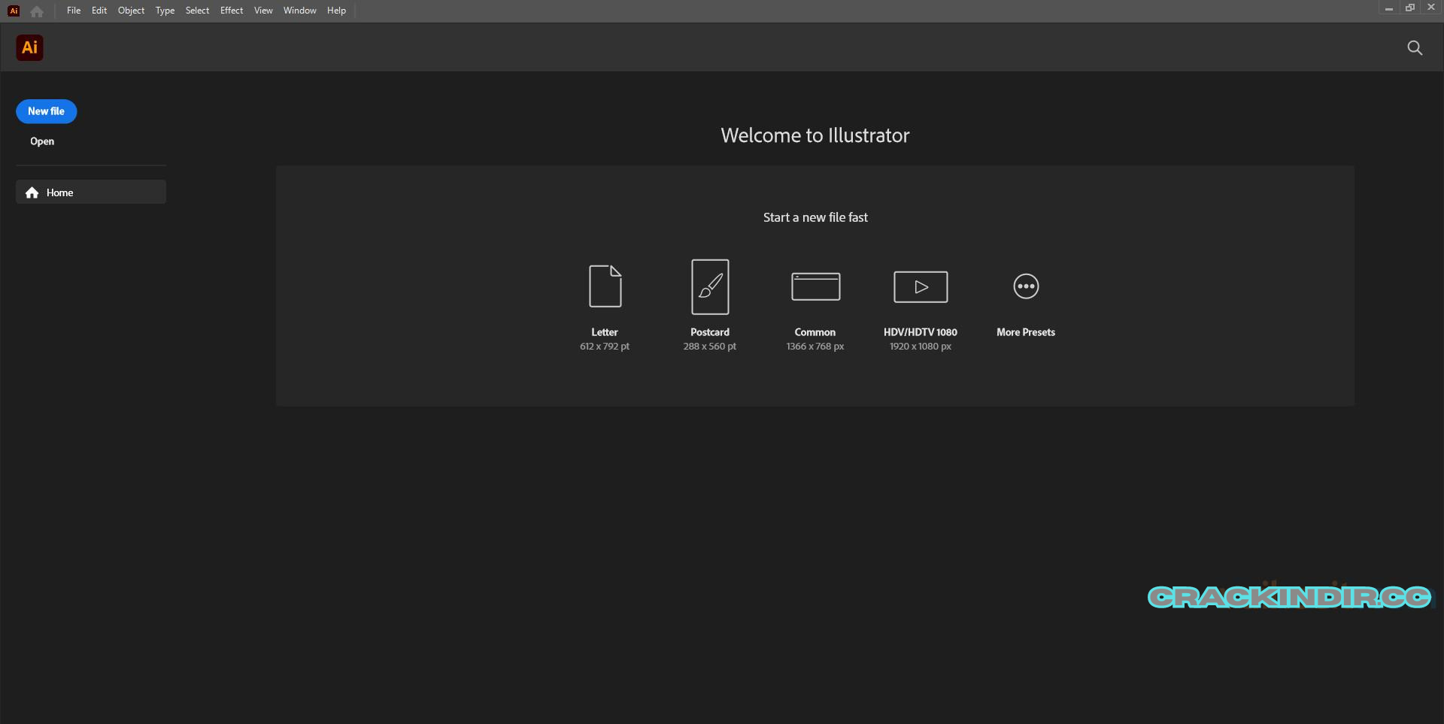Click the Open button

[42, 141]
